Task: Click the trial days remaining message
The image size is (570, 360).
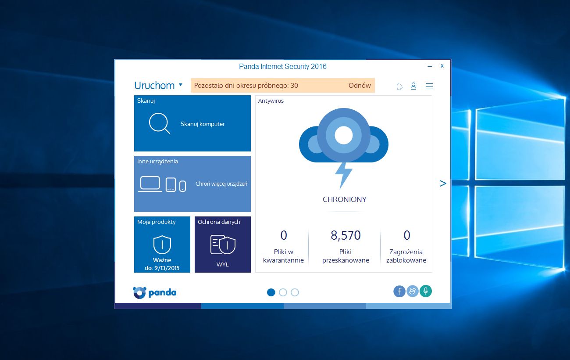Action: click(246, 86)
